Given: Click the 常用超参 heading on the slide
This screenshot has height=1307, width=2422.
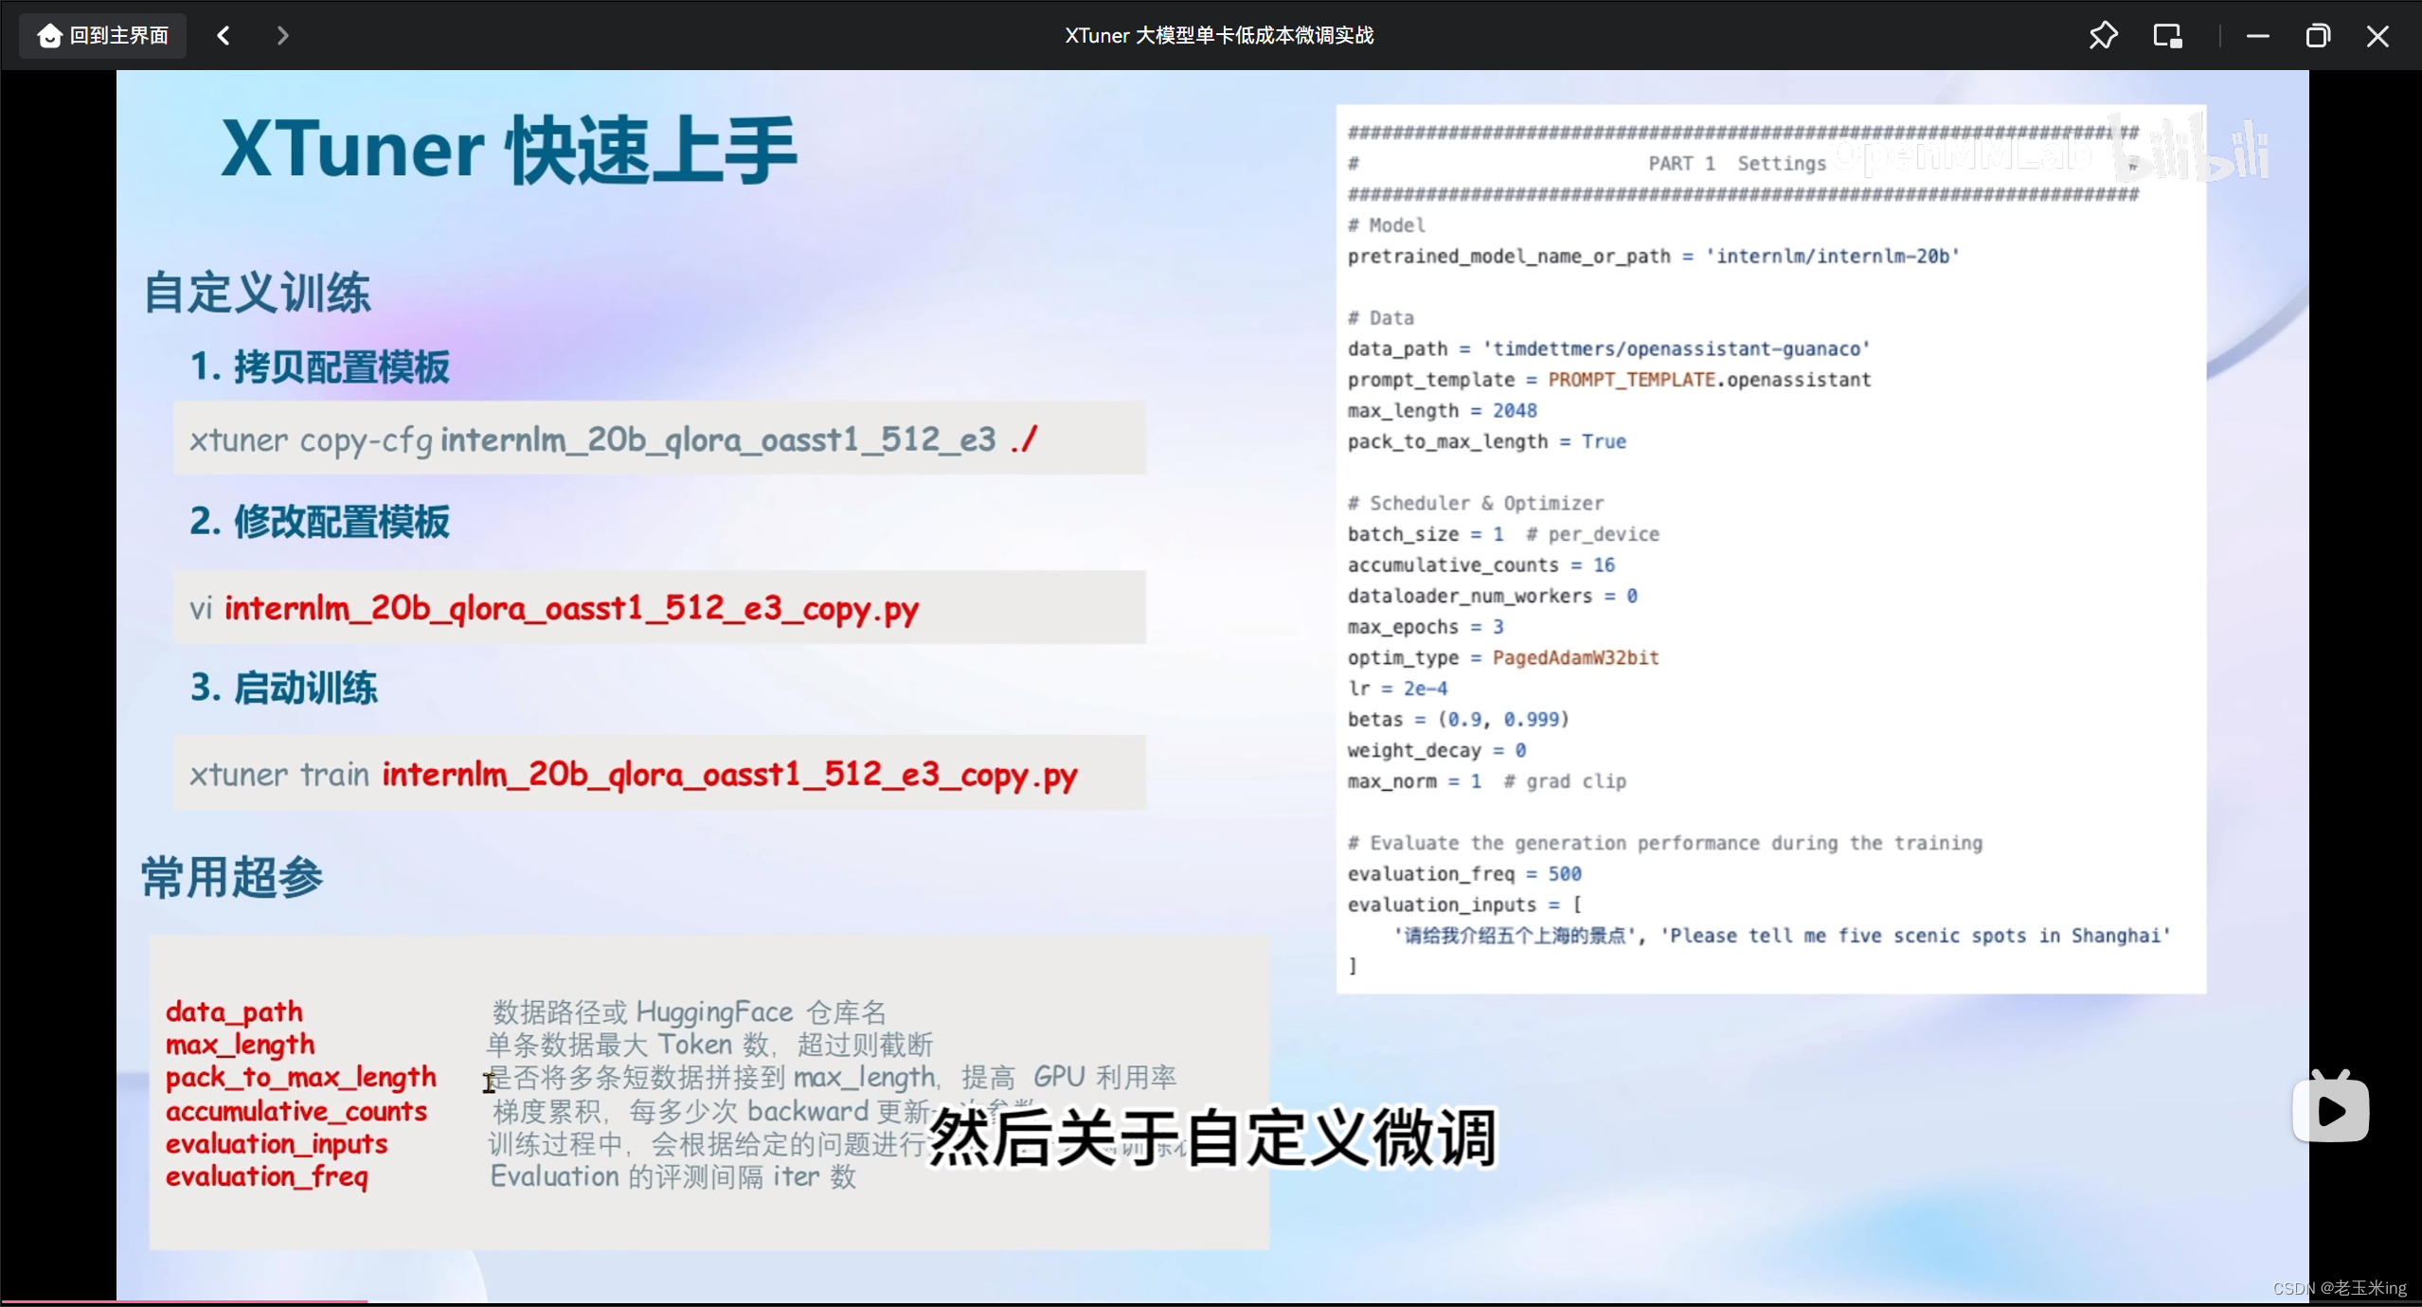Looking at the screenshot, I should [230, 876].
